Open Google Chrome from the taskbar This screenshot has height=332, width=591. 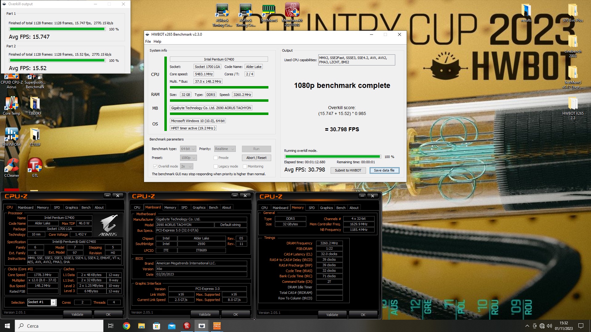coord(126,326)
